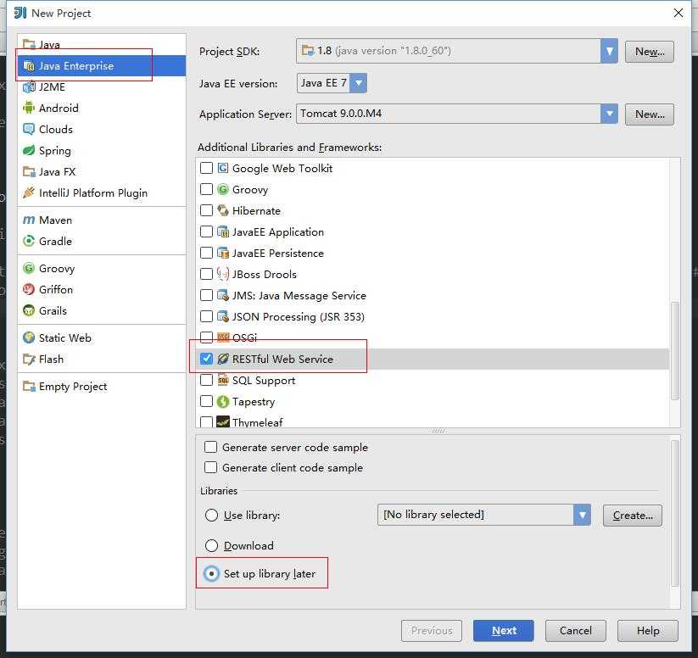The width and height of the screenshot is (698, 658).
Task: Click the Griffon icon
Action: tap(29, 289)
